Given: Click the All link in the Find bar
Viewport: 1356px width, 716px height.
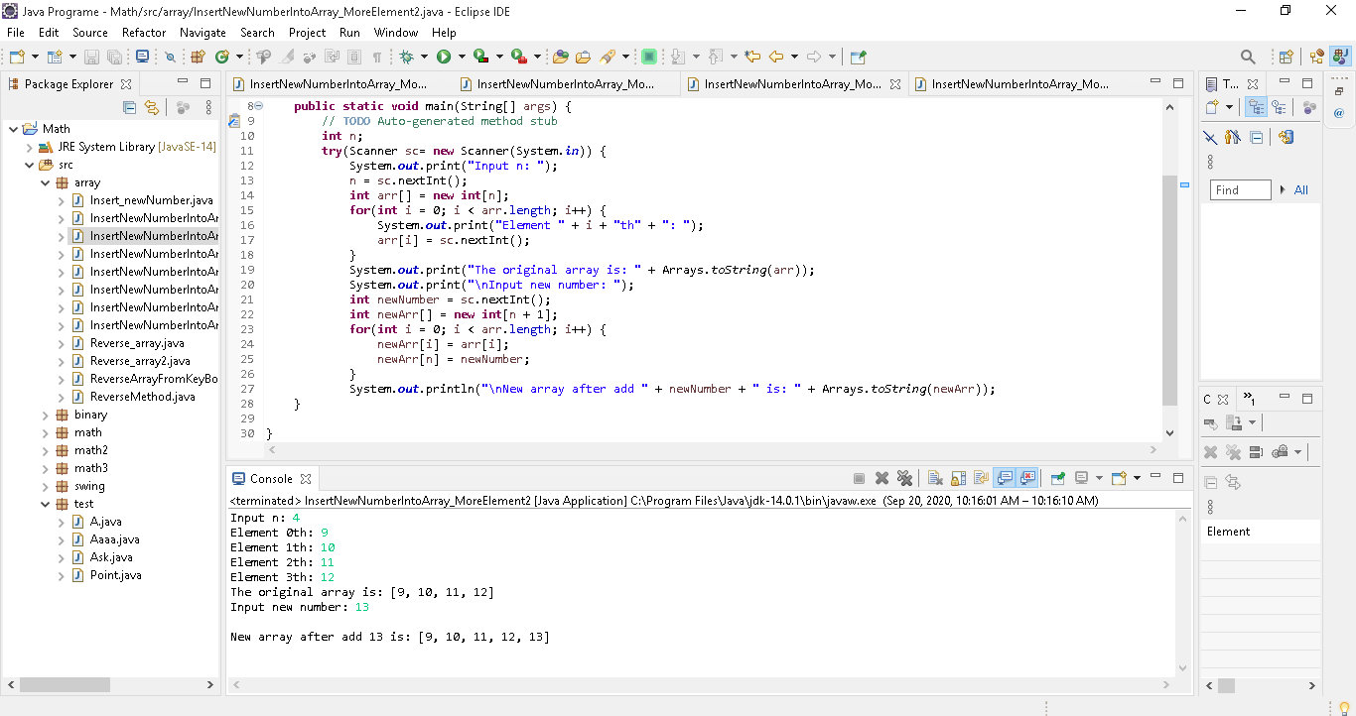Looking at the screenshot, I should tap(1302, 189).
